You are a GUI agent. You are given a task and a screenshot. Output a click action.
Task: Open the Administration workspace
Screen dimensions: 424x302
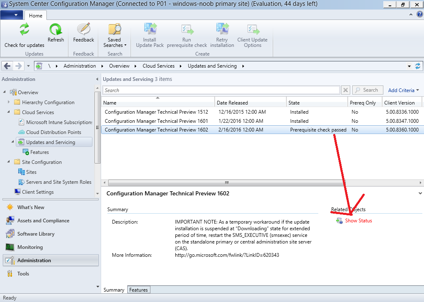pyautogui.click(x=51, y=261)
